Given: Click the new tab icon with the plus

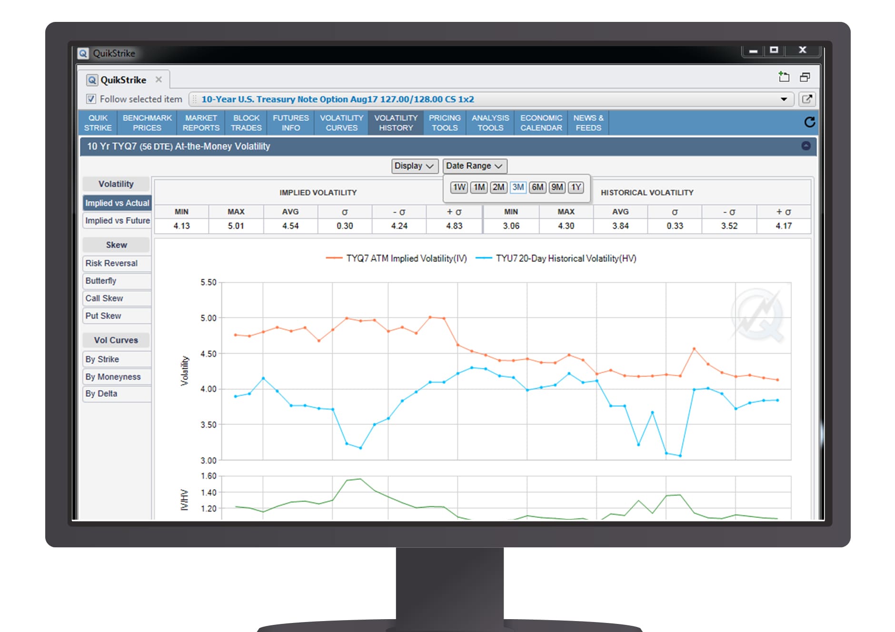Looking at the screenshot, I should pyautogui.click(x=784, y=77).
